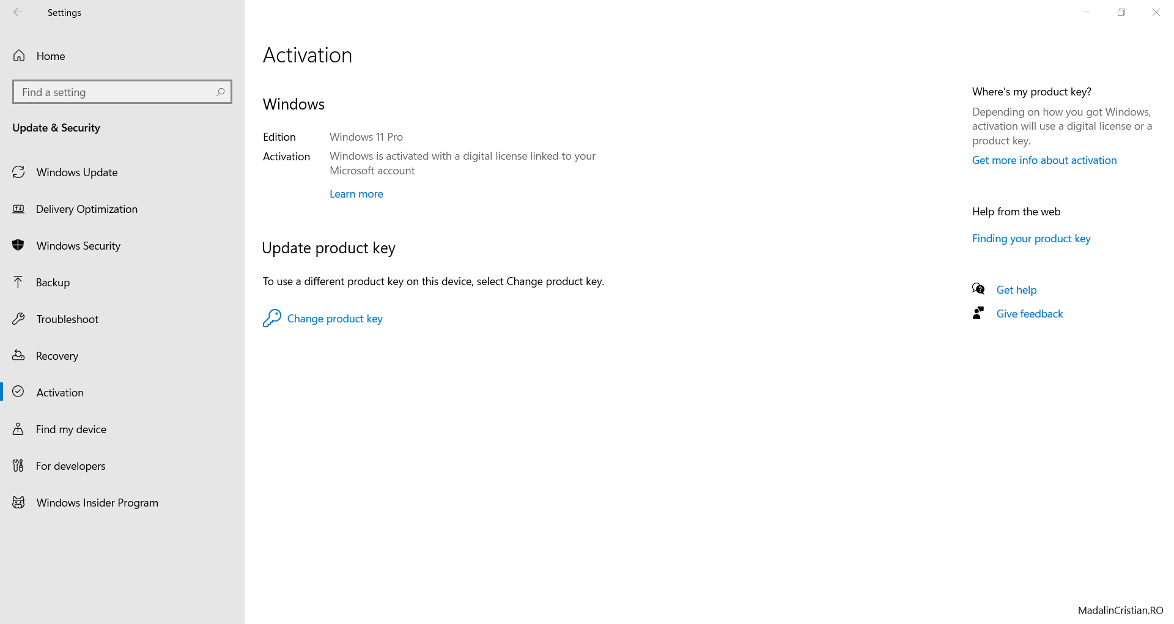Image resolution: width=1174 pixels, height=624 pixels.
Task: Open Get more info about activation link
Action: coord(1044,160)
